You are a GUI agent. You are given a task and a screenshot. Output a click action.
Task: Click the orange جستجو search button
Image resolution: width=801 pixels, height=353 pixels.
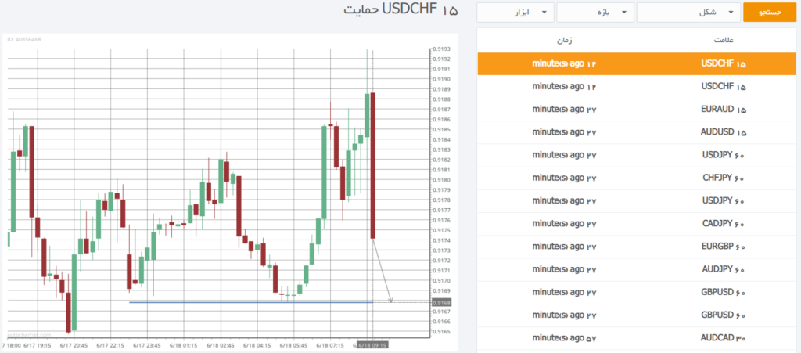click(770, 13)
